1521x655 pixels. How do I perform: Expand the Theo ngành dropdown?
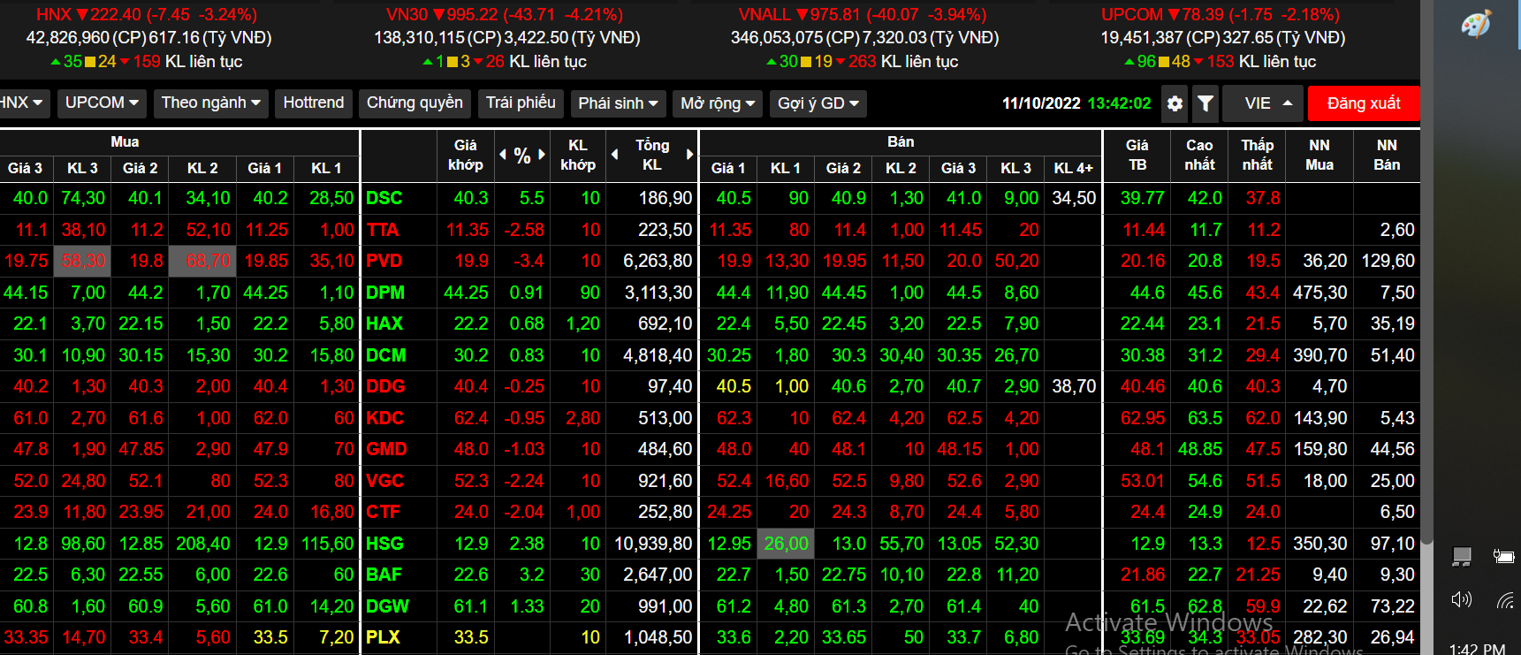[210, 103]
